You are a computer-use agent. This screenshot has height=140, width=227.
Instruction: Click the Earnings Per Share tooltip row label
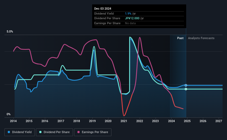tap(107, 23)
